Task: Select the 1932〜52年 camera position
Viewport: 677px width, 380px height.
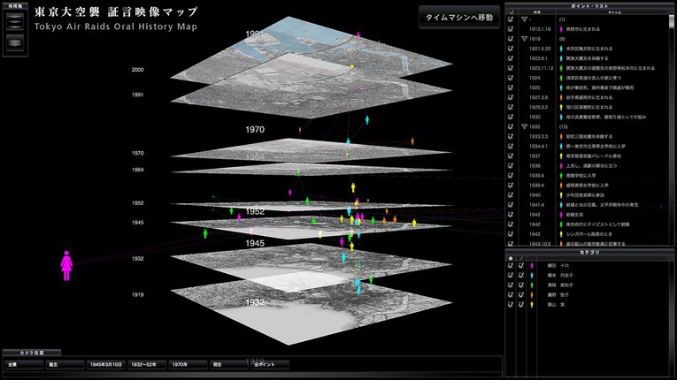Action: pos(146,363)
